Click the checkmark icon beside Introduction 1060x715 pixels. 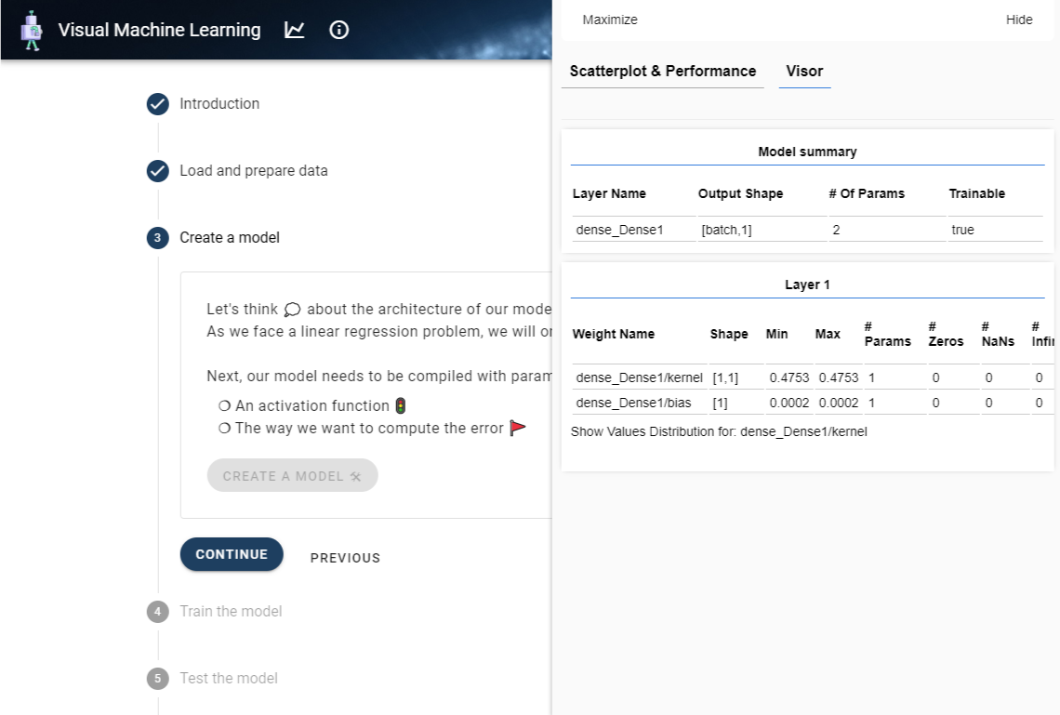click(x=157, y=103)
